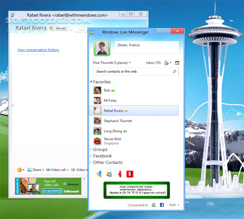244x219 pixels.
Task: Start a Video call with Rafael
Action: click(x=56, y=170)
